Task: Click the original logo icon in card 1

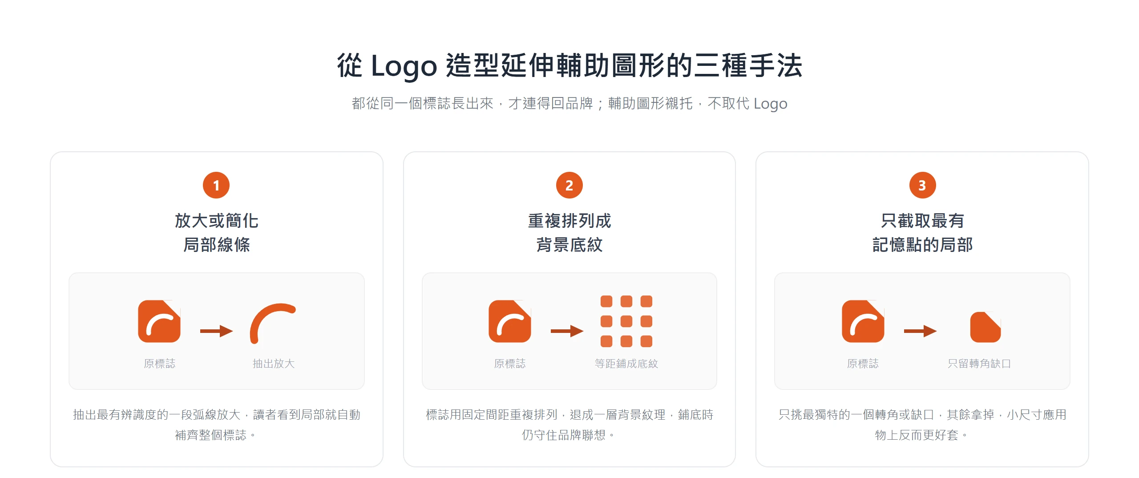Action: [159, 321]
